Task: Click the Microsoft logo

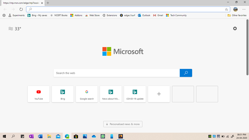Action: click(123, 51)
